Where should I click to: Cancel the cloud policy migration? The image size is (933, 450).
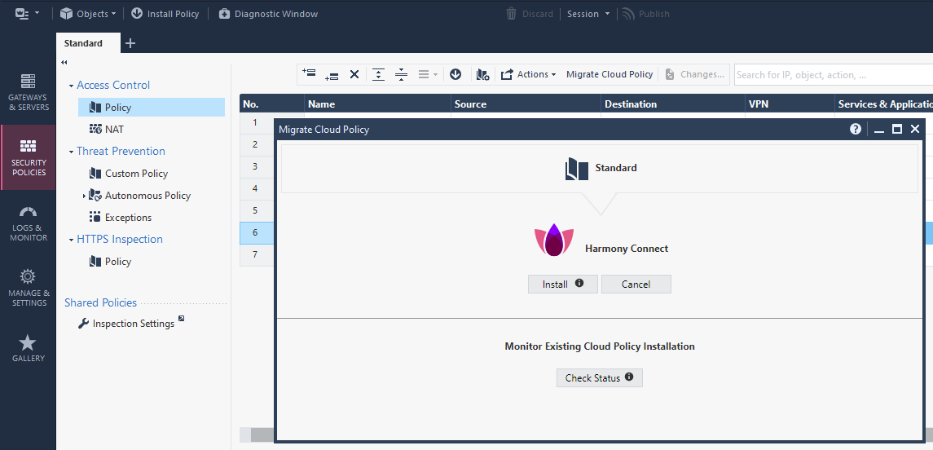coord(636,284)
